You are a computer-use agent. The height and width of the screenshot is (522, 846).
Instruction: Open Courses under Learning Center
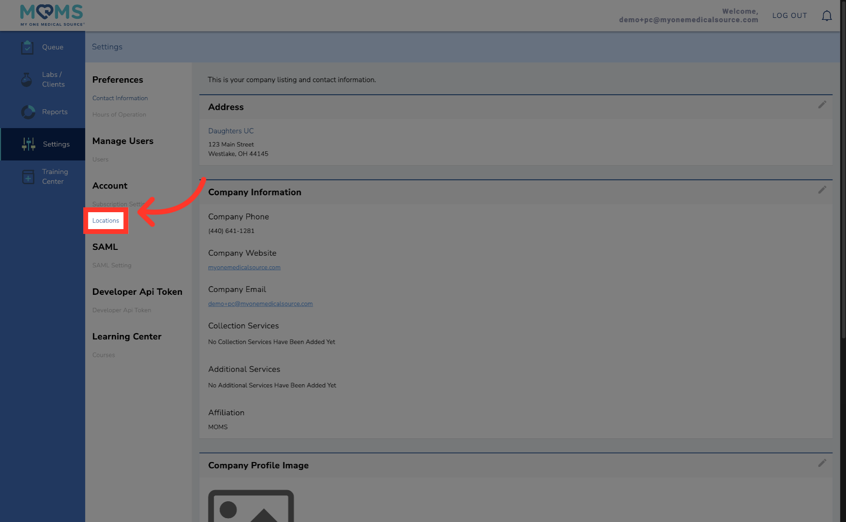104,355
